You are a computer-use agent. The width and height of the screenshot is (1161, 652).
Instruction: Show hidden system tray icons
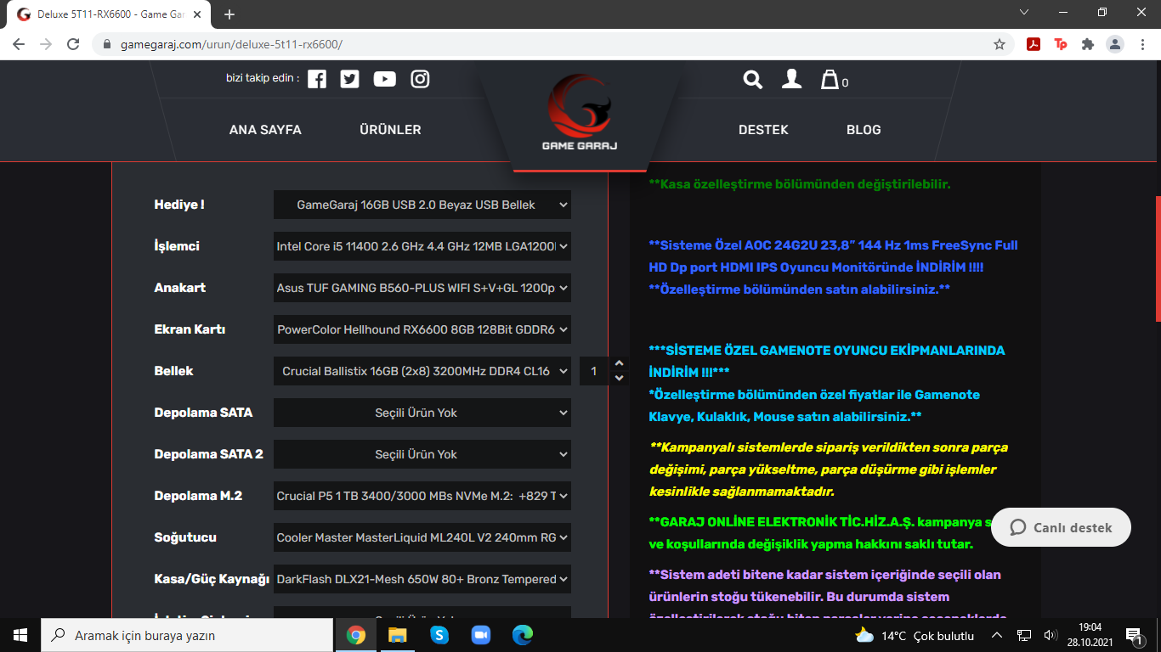tap(998, 635)
